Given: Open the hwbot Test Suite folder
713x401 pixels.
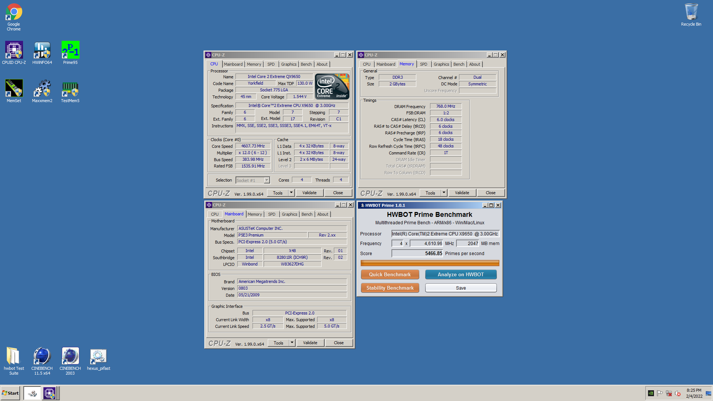Looking at the screenshot, I should tap(14, 361).
